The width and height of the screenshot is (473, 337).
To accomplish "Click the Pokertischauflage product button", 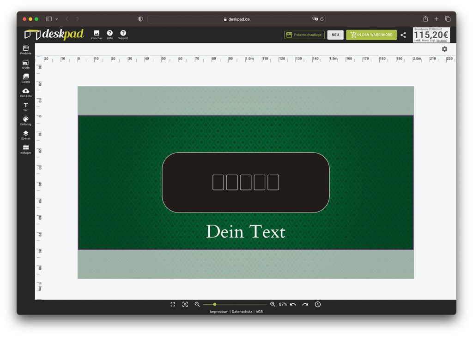I will point(304,35).
